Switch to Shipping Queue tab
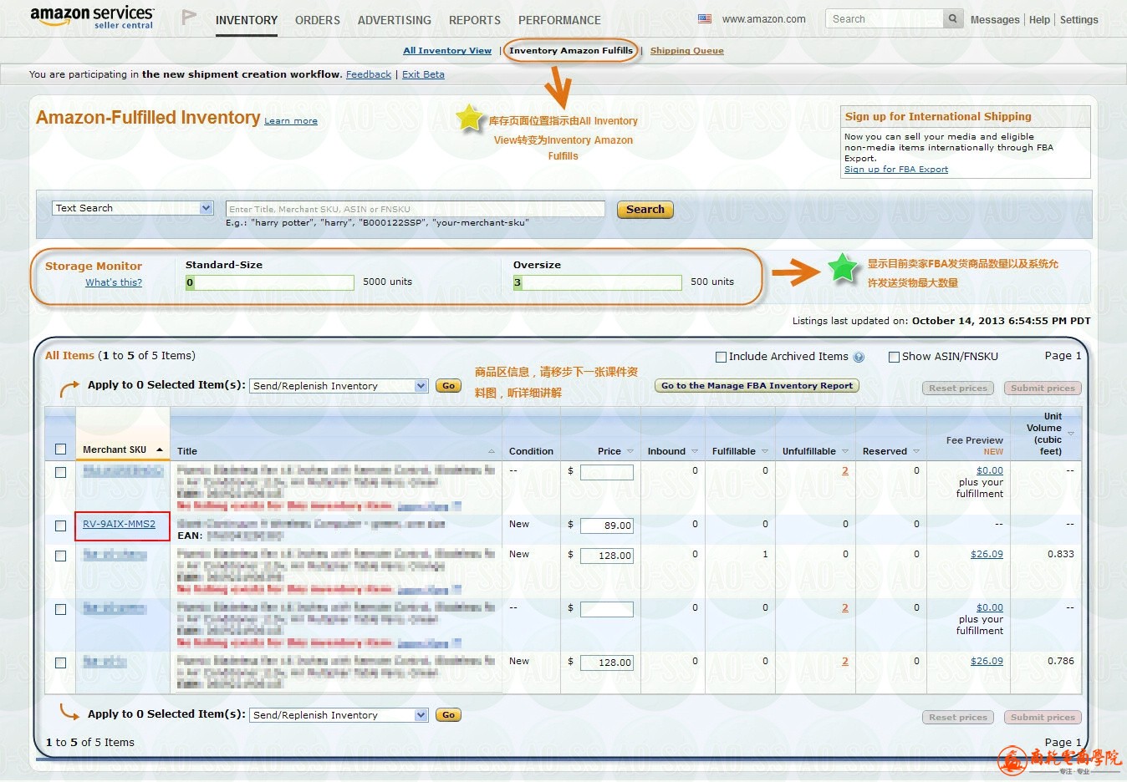 tap(687, 51)
